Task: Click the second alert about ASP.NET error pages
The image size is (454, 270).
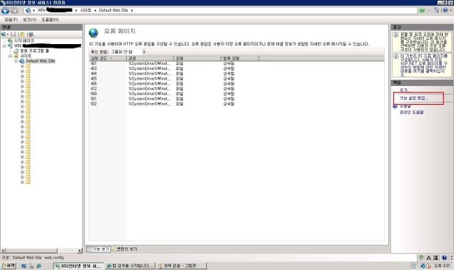Action: 422,65
